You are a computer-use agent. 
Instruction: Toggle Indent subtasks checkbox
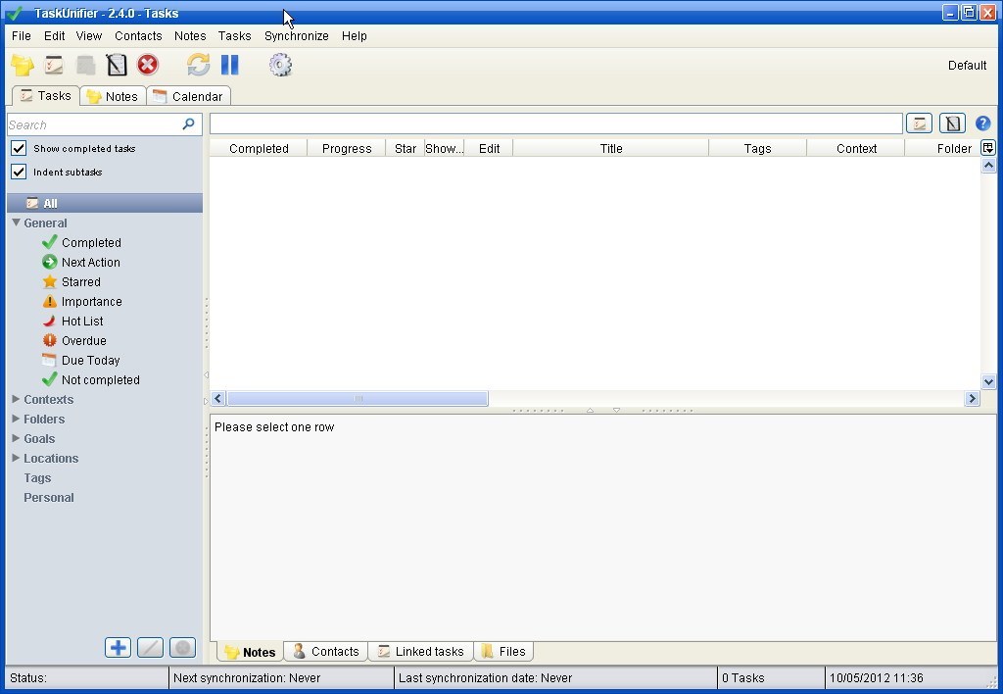(19, 172)
